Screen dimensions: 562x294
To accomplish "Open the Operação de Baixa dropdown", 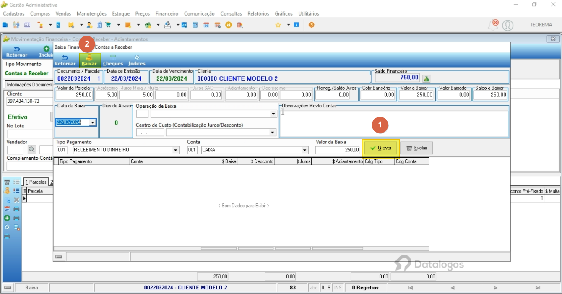I will coord(273,114).
